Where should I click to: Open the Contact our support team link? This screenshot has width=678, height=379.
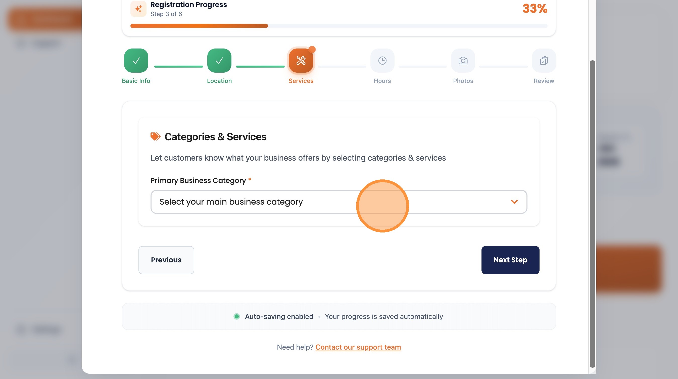[358, 347]
